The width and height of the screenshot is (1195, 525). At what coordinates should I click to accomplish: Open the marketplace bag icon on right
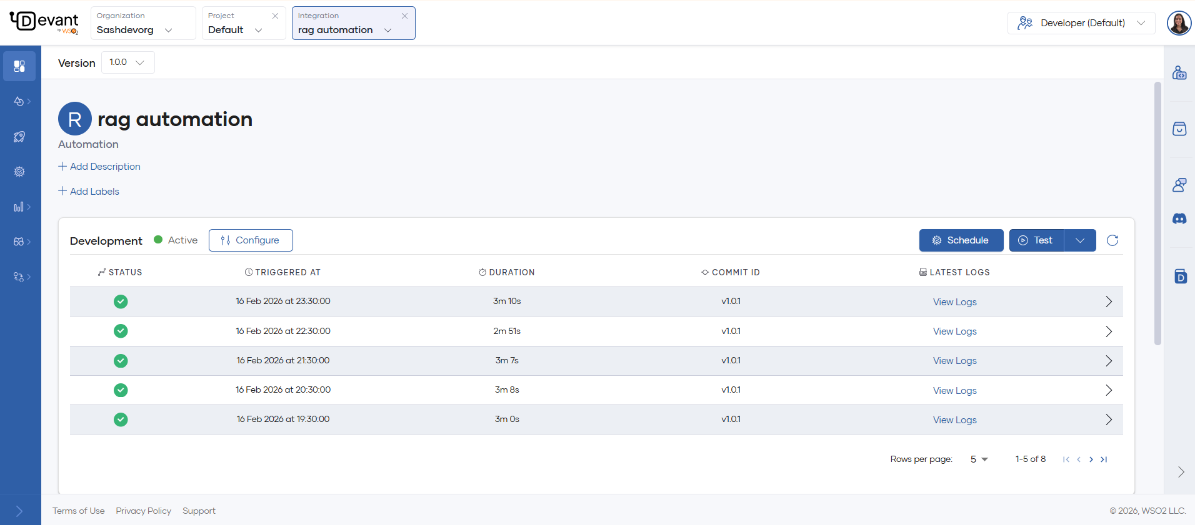click(x=1179, y=129)
